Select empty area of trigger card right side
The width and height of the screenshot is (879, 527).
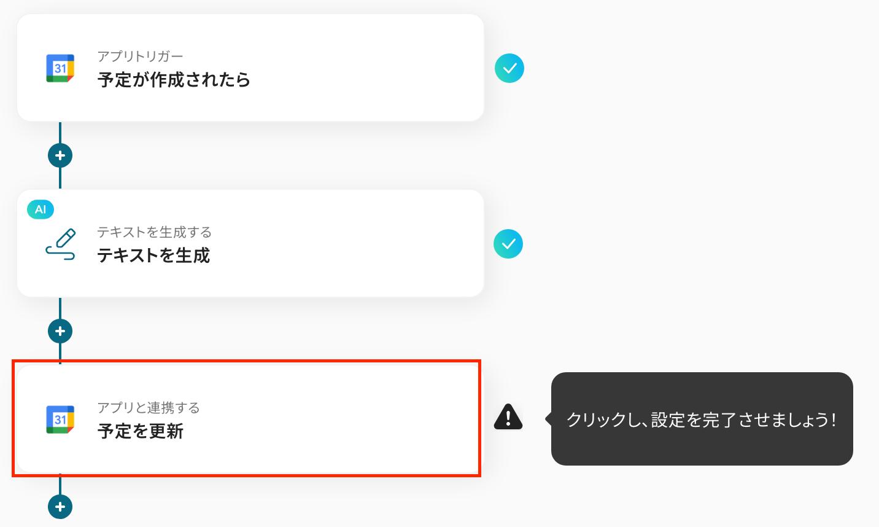368,68
